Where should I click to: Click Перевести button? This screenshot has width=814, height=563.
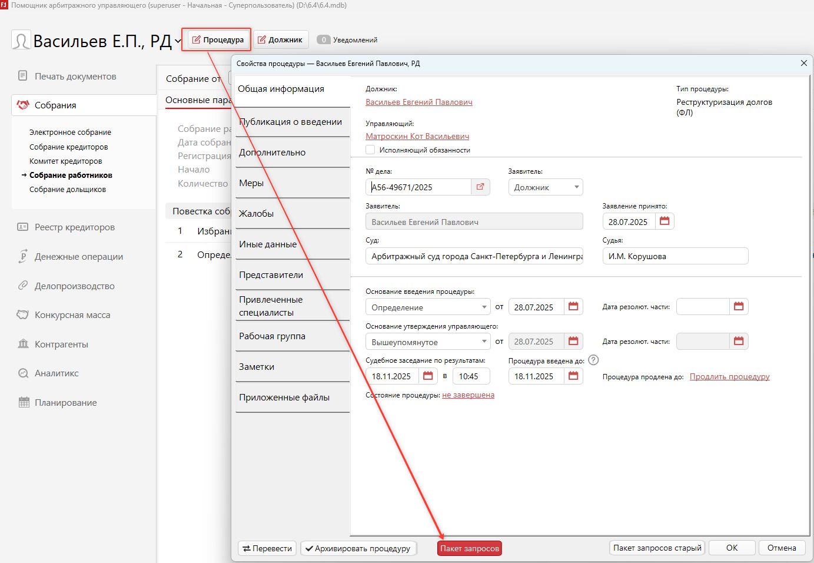(268, 548)
